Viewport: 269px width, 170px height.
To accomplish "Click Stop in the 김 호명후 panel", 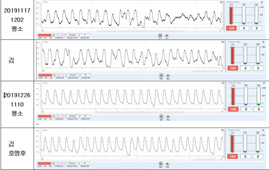I will (167, 163).
